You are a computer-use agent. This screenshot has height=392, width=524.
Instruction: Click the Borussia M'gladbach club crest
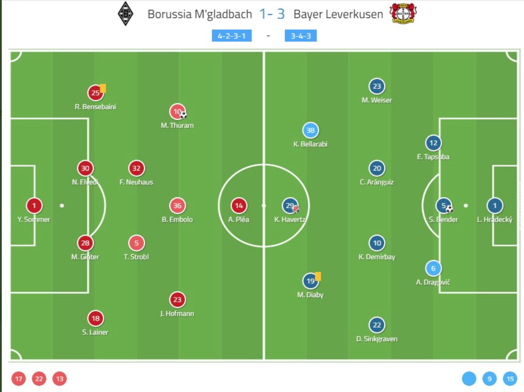point(126,14)
